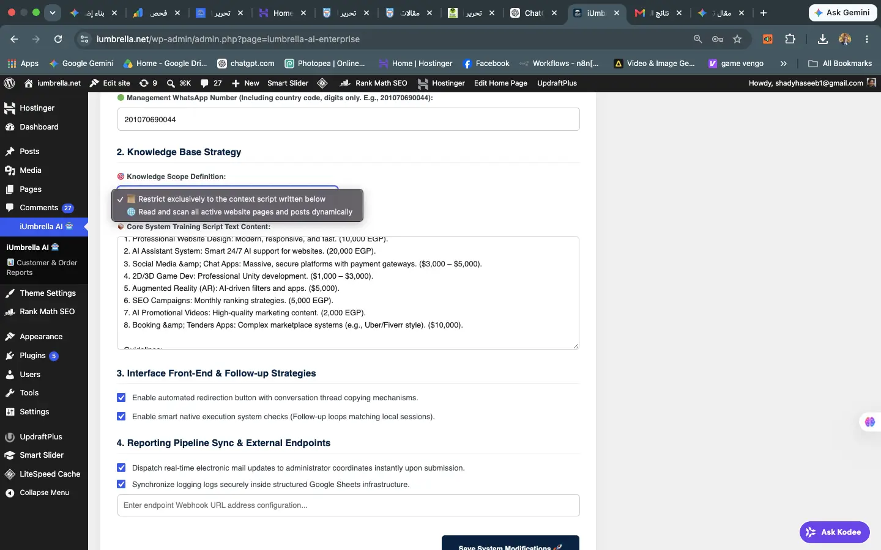881x550 pixels.
Task: Click the Ask Kodee button
Action: pos(835,532)
